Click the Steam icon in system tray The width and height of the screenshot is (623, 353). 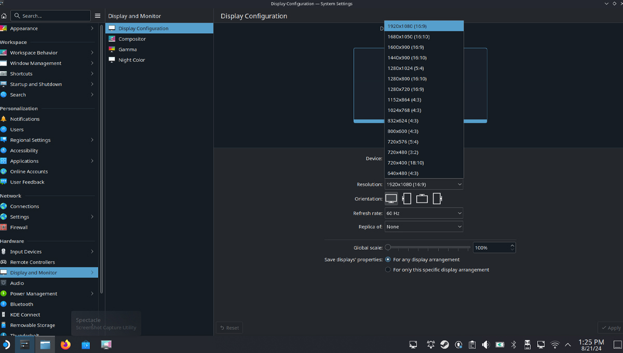(x=445, y=345)
